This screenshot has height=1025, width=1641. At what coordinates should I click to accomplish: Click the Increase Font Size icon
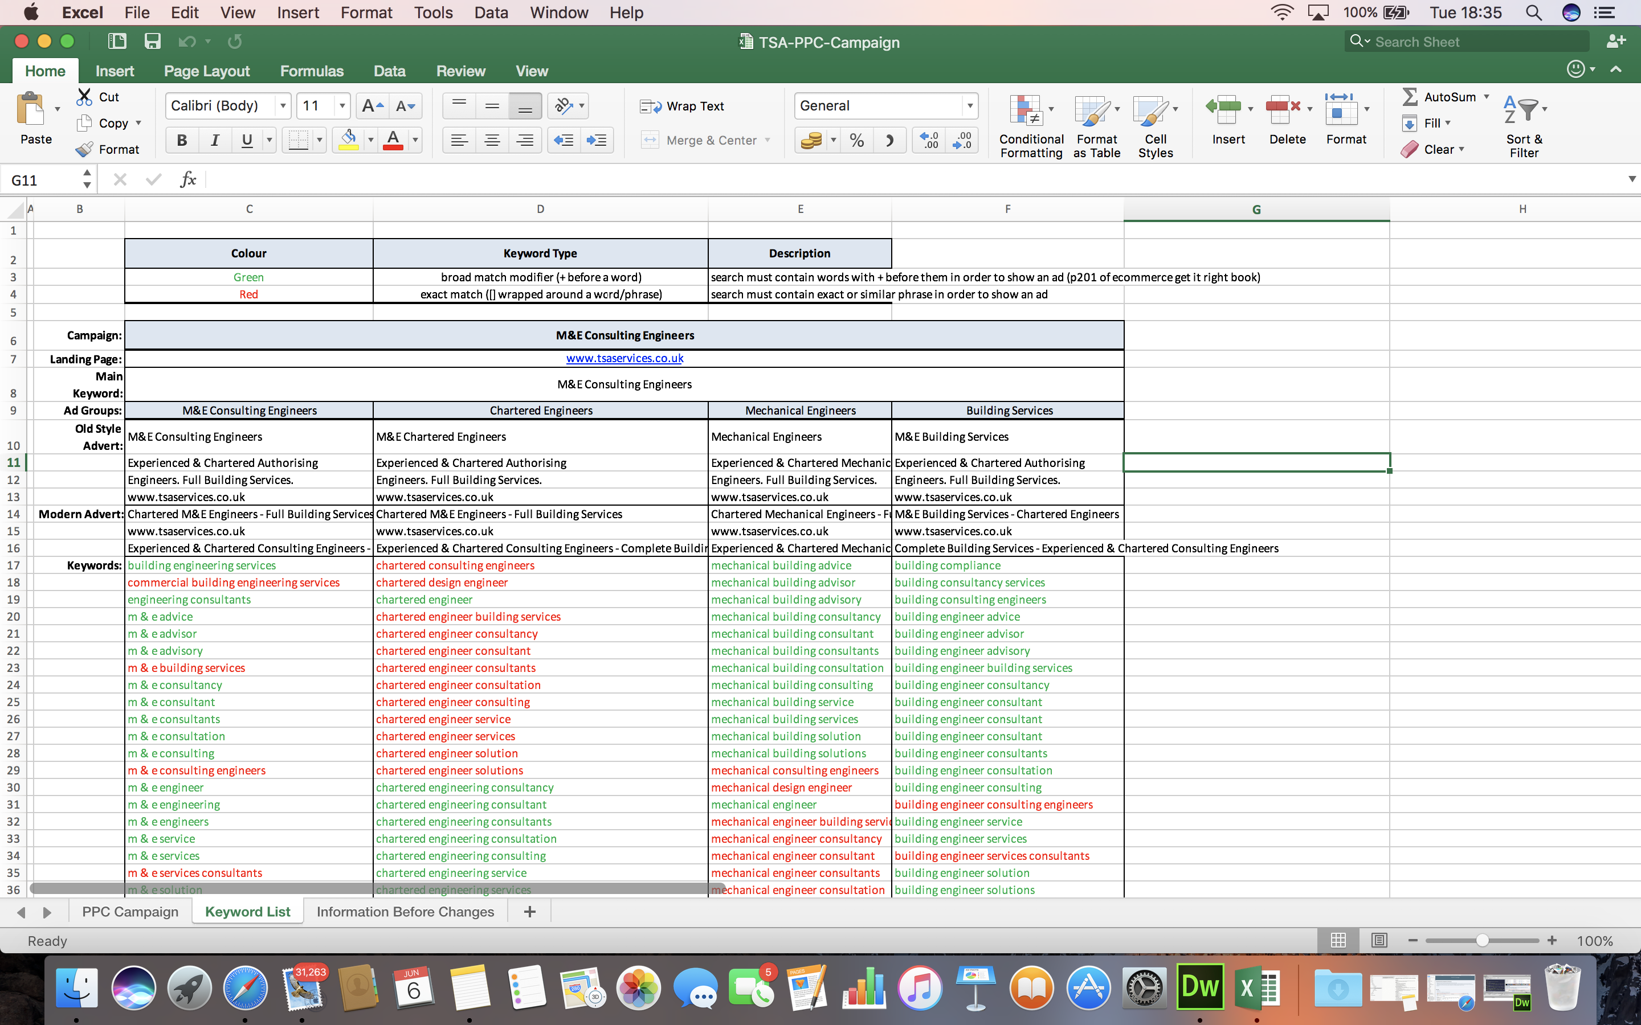pyautogui.click(x=372, y=106)
